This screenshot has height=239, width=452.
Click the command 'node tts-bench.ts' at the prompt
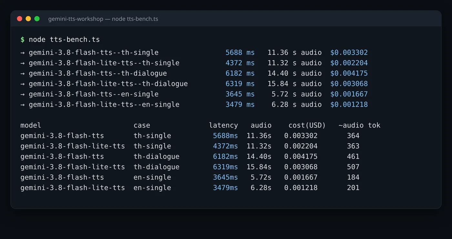click(64, 40)
